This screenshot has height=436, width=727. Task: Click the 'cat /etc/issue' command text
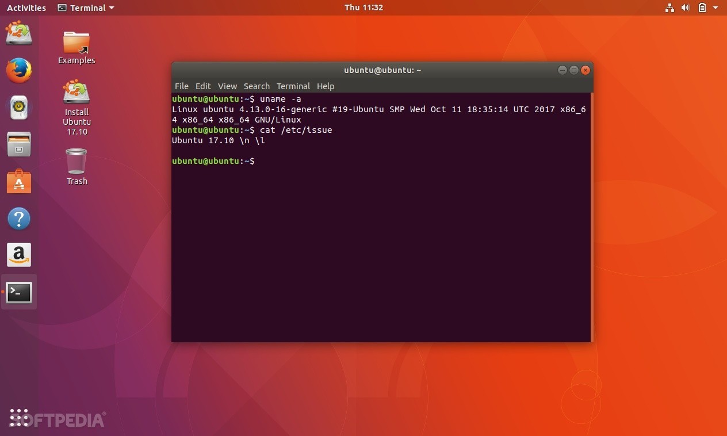click(296, 130)
